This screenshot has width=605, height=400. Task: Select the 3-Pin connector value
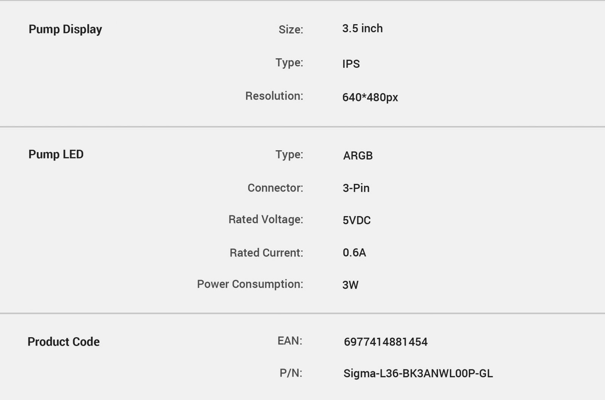[x=356, y=188]
